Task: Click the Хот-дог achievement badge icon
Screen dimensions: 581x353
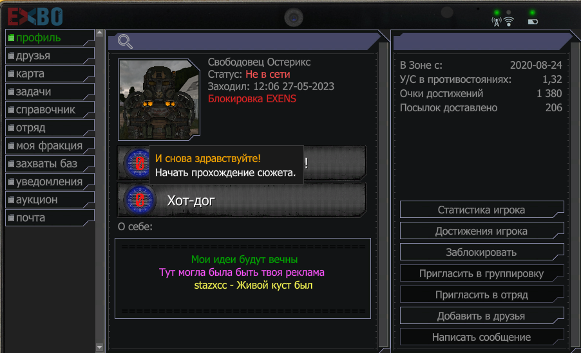Action: coord(139,200)
